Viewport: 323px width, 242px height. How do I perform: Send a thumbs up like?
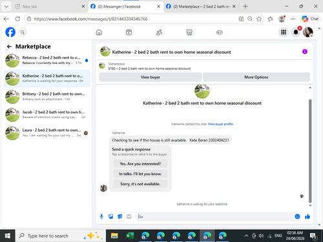tap(307, 216)
